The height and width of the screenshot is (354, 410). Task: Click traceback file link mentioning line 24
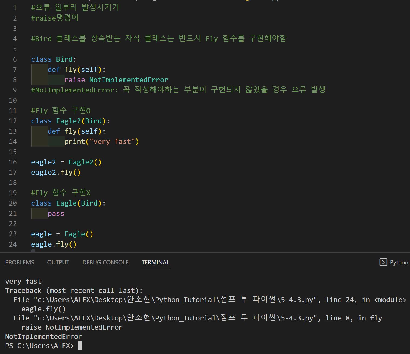point(210,300)
